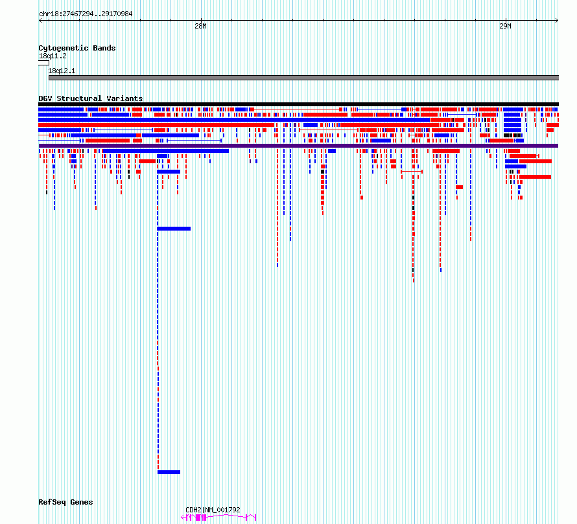Click the right arrow end of the ruler
Viewport: 577px width, 524px height.
[557, 21]
